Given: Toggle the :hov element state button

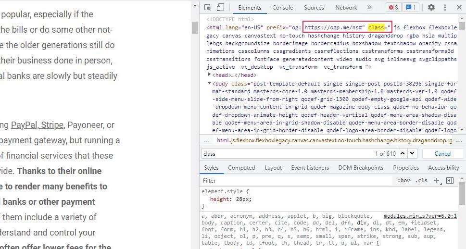Looking at the screenshot, I should 403,180.
